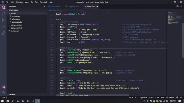The height and width of the screenshot is (103, 184).
Task: Open the Accounts menu icon
Action: (3, 87)
